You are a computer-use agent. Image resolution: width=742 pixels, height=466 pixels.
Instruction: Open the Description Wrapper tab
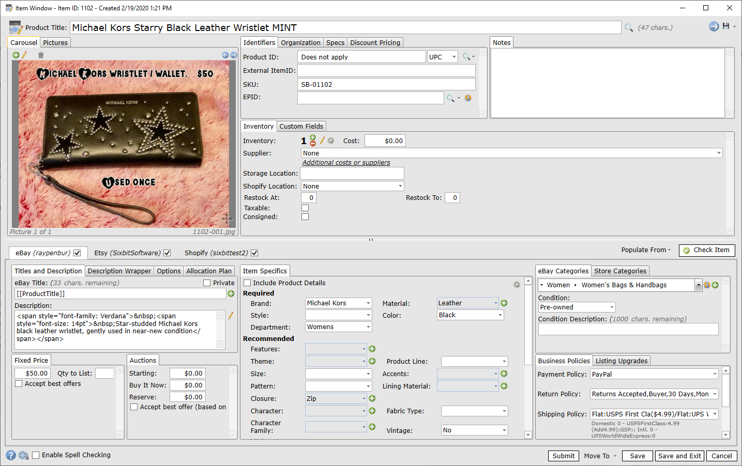click(119, 271)
